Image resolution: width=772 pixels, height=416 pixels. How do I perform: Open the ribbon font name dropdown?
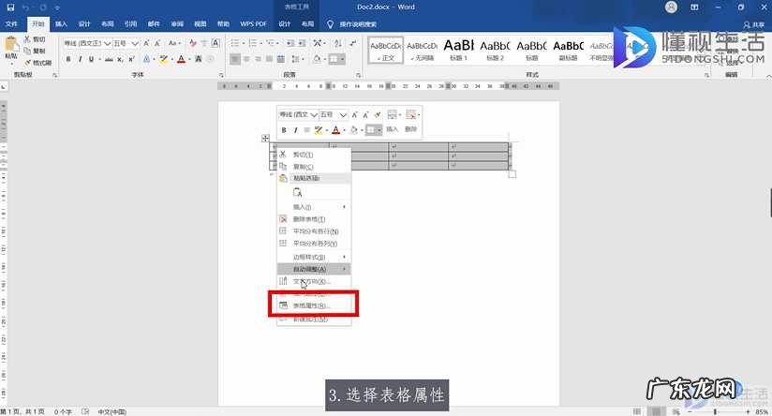pos(107,43)
